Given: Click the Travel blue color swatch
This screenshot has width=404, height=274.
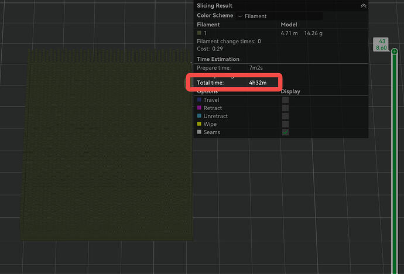Looking at the screenshot, I should (199, 100).
